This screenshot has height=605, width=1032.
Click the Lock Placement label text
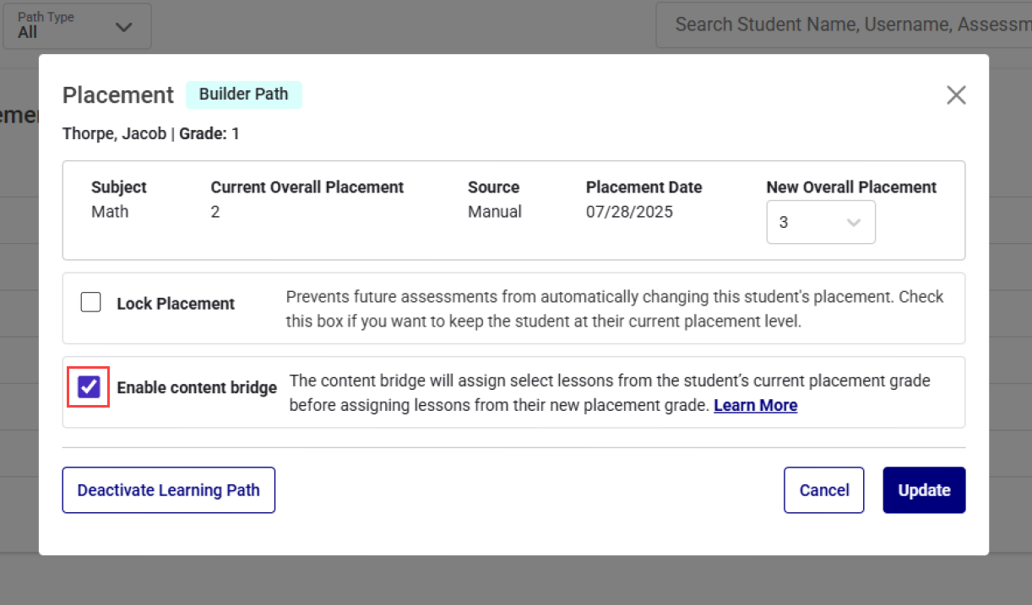click(x=176, y=304)
